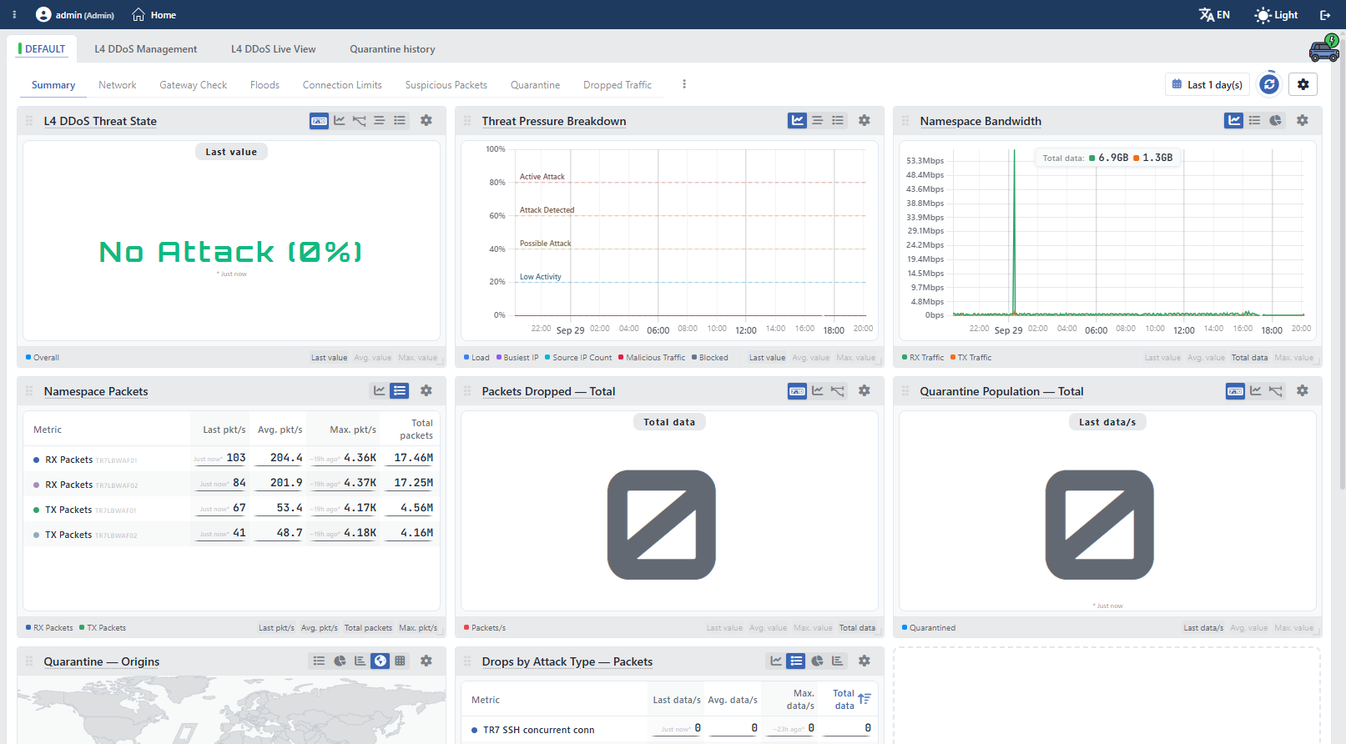Open Threat Pressure Breakdown settings gear
The width and height of the screenshot is (1346, 744).
tap(865, 121)
